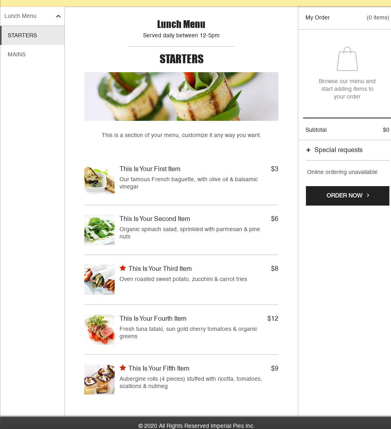Open the tuna tataki thumbnail

100,329
